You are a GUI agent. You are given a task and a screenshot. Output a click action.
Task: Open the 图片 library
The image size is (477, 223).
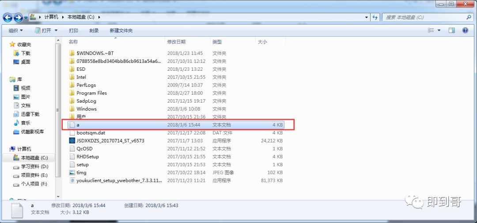click(x=22, y=97)
